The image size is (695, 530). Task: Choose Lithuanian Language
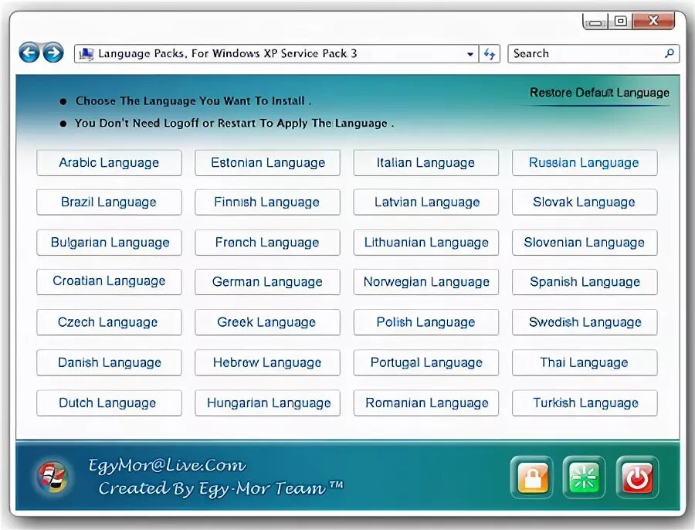coord(426,243)
